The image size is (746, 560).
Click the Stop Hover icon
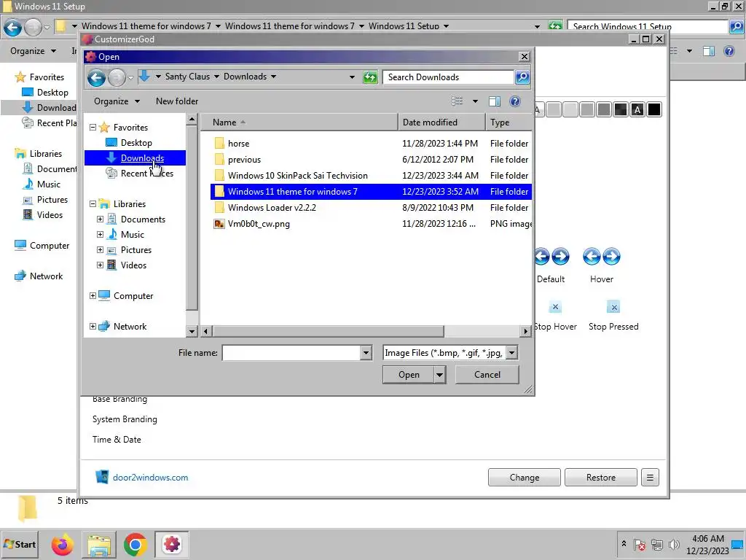555,307
